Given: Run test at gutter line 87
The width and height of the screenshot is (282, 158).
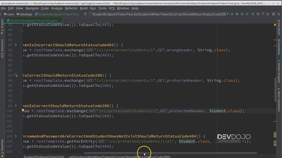Looking at the screenshot, I should click(16, 45).
